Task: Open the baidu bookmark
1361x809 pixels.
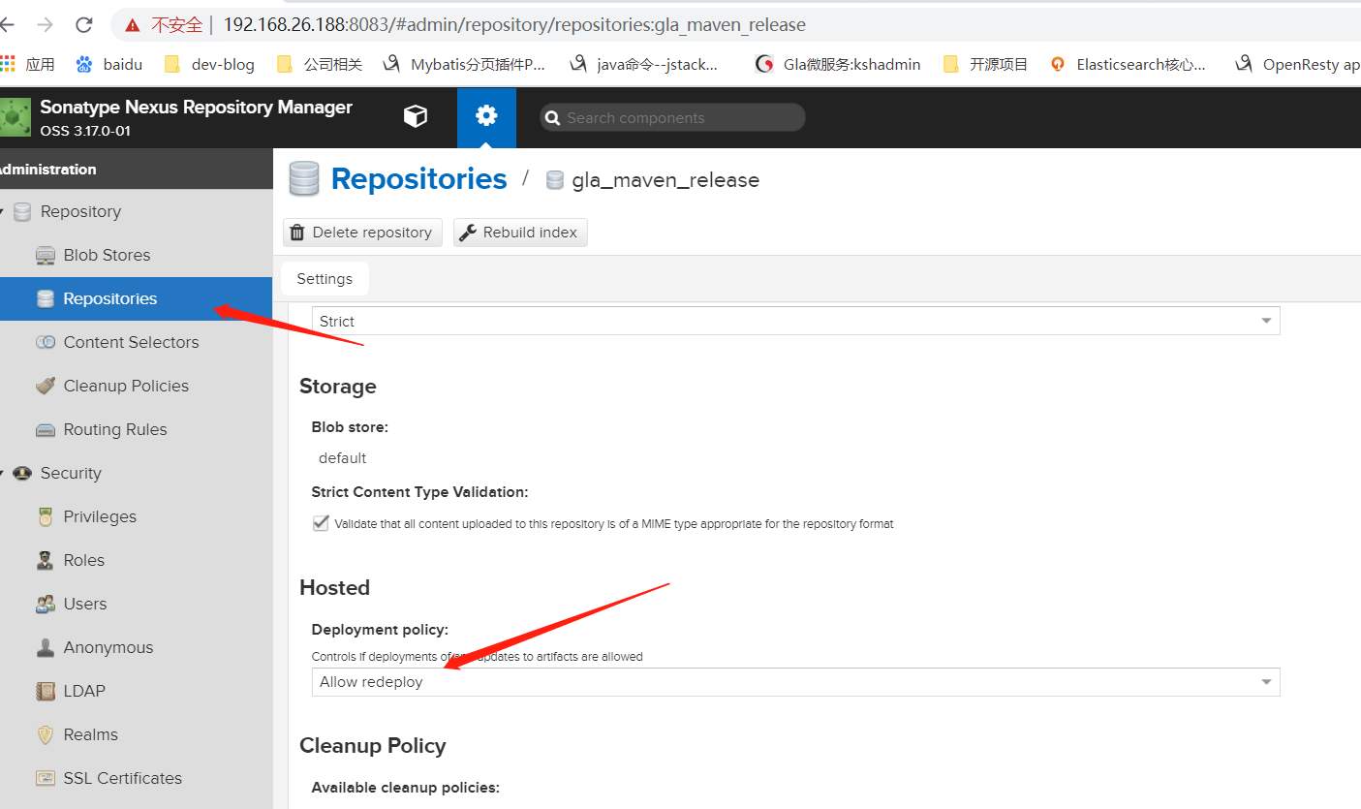Action: 109,64
